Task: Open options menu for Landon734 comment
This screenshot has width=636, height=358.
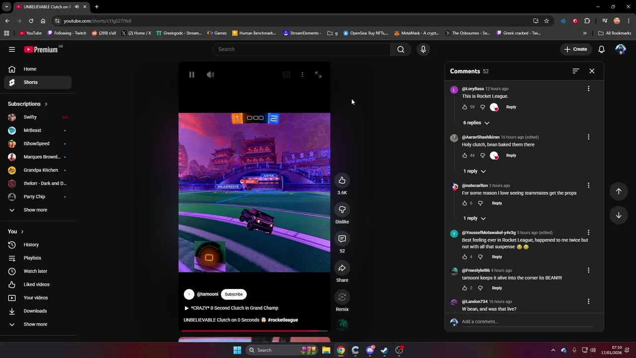Action: pyautogui.click(x=588, y=301)
